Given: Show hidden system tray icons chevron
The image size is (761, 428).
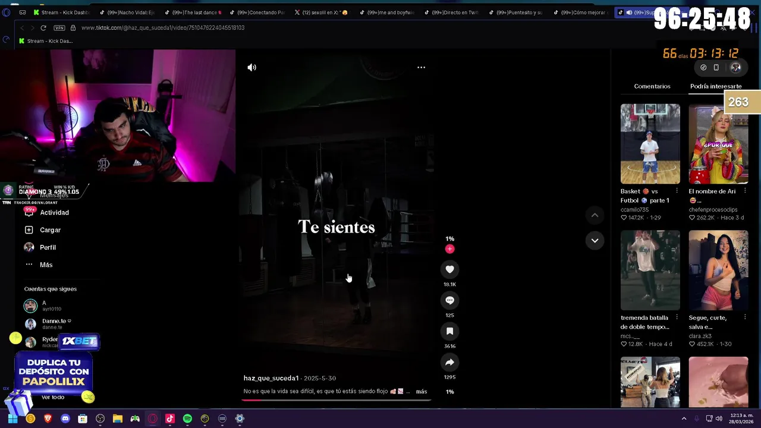Looking at the screenshot, I should [684, 419].
